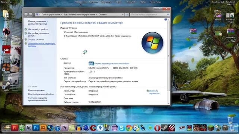Open Steam shortcut on desktop
Viewport: 239px width, 134px height.
point(6,86)
